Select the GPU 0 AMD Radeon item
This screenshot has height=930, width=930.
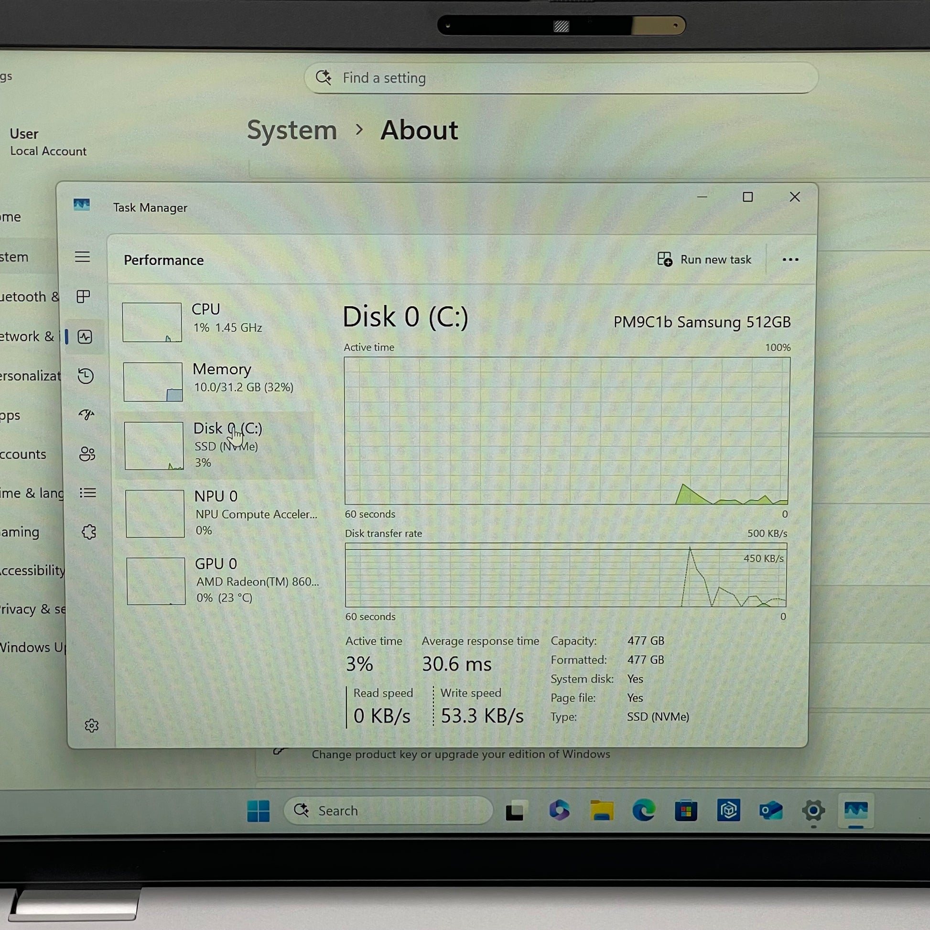click(x=220, y=581)
